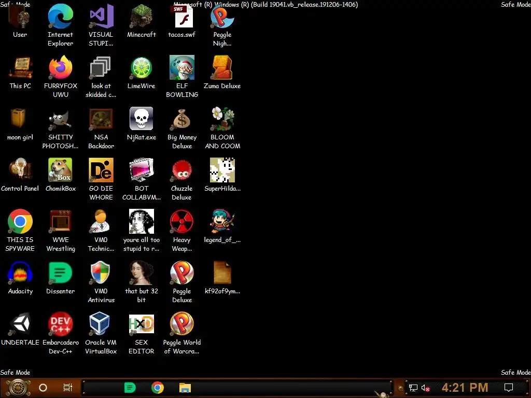Open File Explorer from the taskbar
This screenshot has height=398, width=531.
185,388
